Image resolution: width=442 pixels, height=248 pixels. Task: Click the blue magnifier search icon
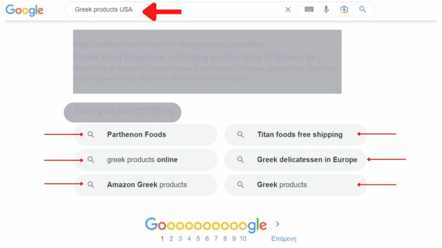point(363,9)
